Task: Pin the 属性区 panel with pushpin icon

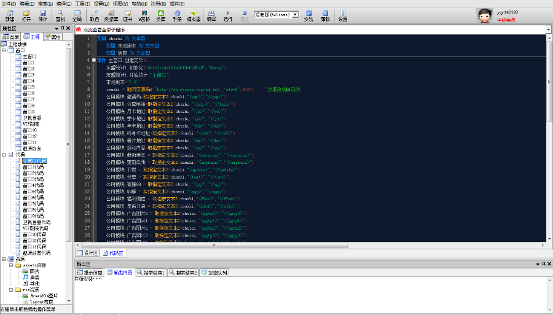Action: (x=63, y=28)
